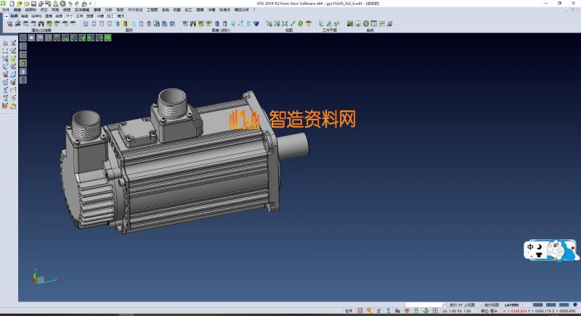This screenshot has height=316, width=581.
Task: Open the 工程图 menu
Action: [152, 9]
